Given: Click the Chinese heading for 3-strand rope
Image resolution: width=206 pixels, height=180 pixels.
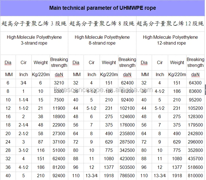Looking at the screenshot, I should click(34, 24).
